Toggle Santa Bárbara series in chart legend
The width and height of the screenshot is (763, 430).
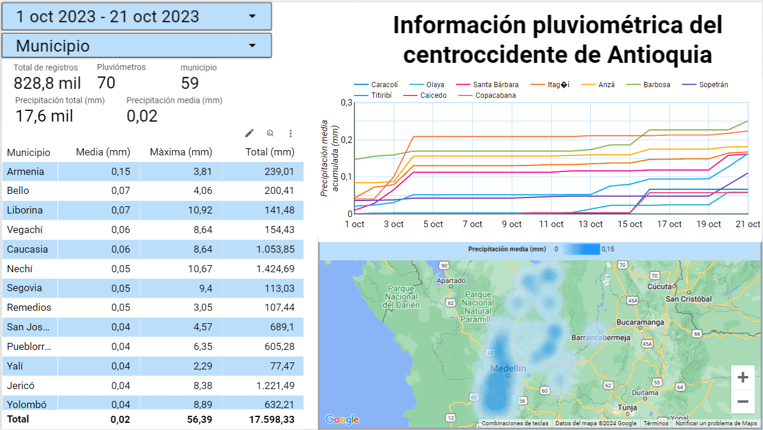point(487,85)
